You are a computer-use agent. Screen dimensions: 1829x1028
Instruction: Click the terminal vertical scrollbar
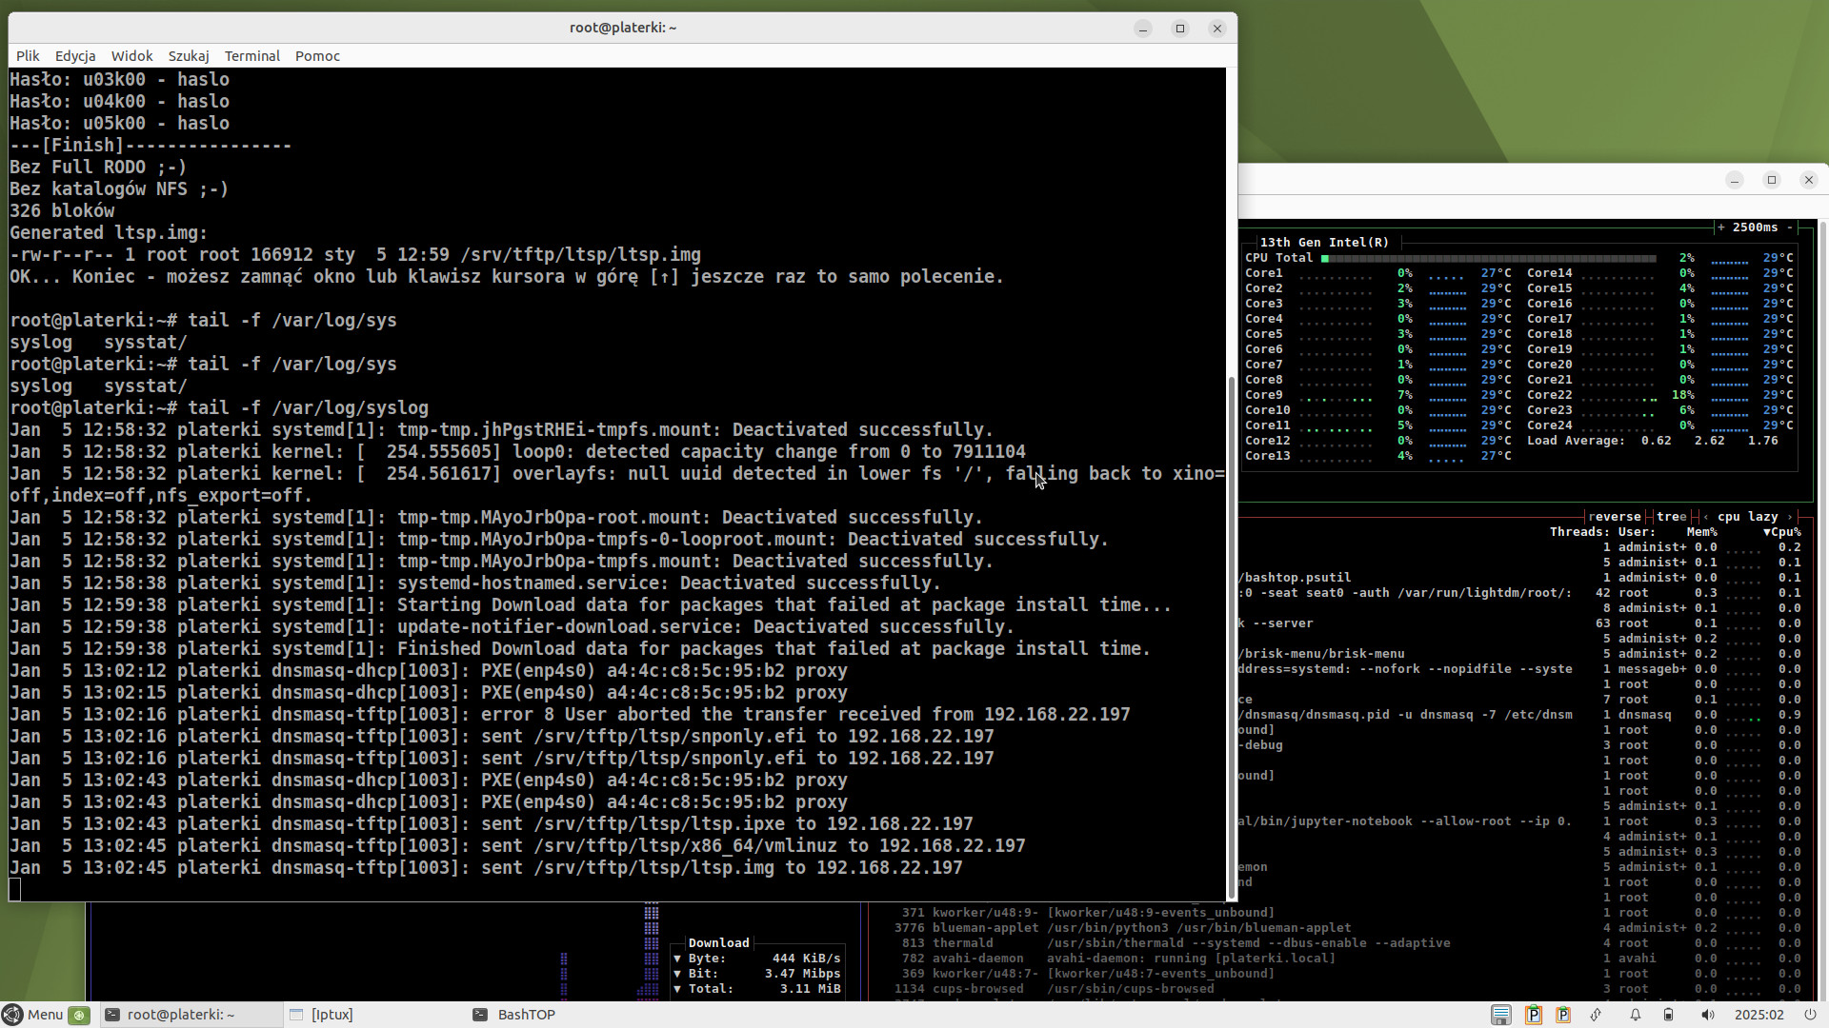click(1232, 637)
